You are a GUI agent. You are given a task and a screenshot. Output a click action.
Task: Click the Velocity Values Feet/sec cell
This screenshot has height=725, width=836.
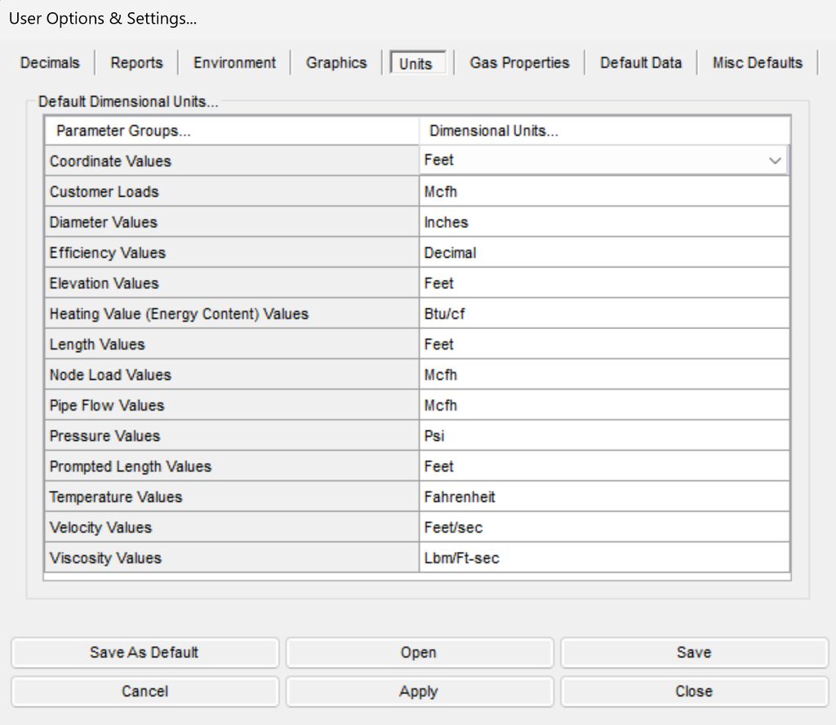pyautogui.click(x=604, y=527)
